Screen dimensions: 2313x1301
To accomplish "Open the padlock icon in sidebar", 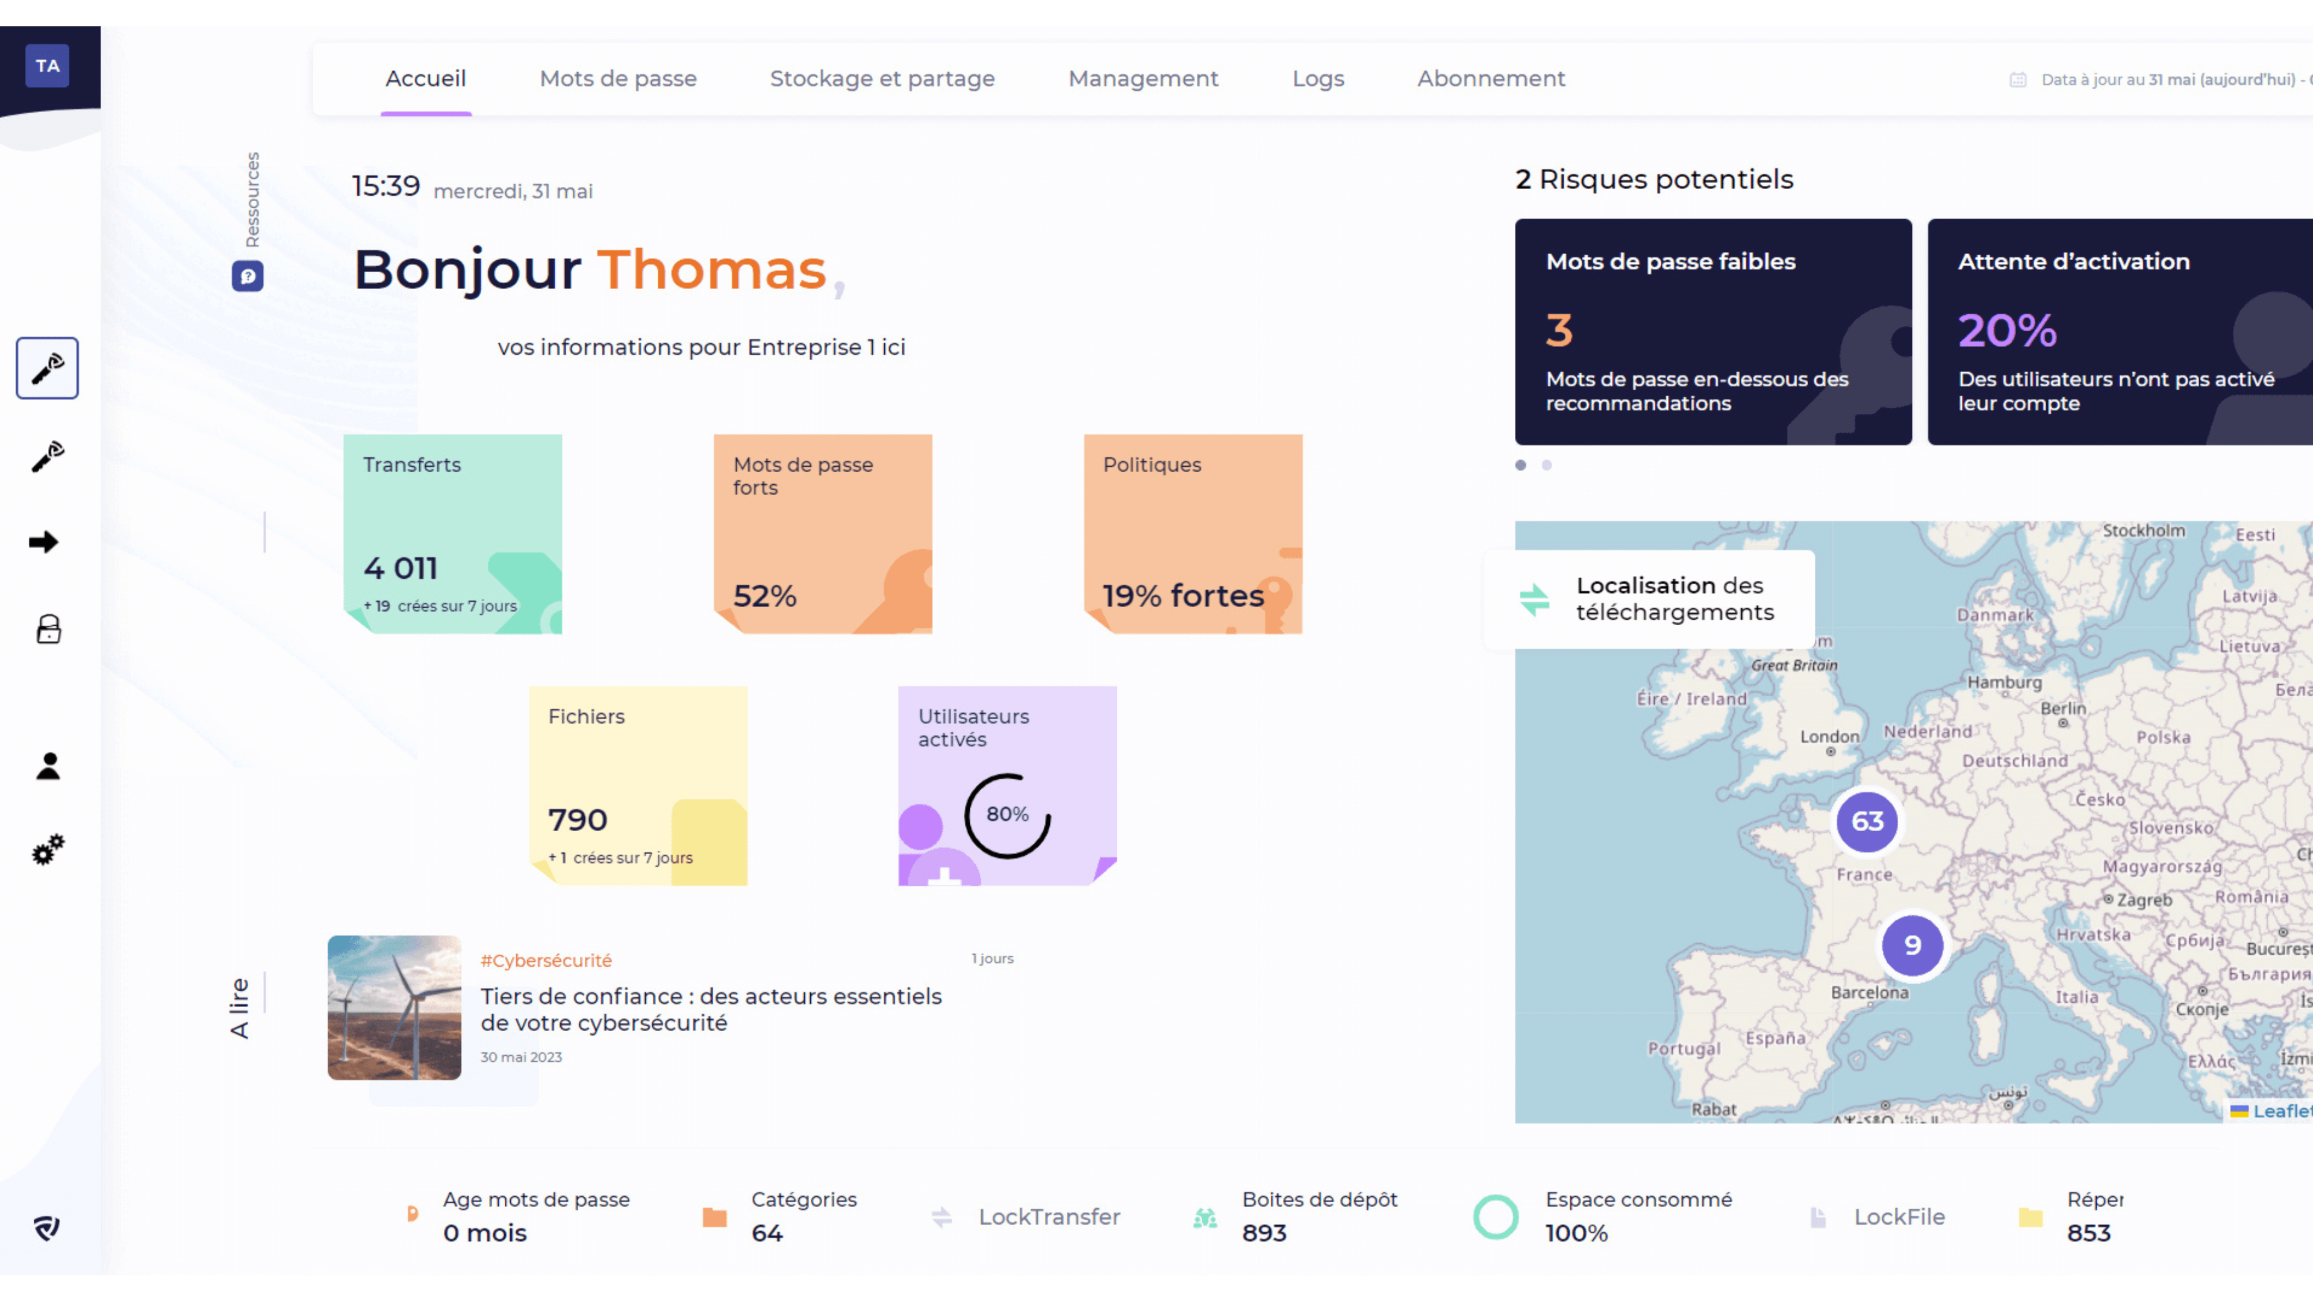I will 48,629.
